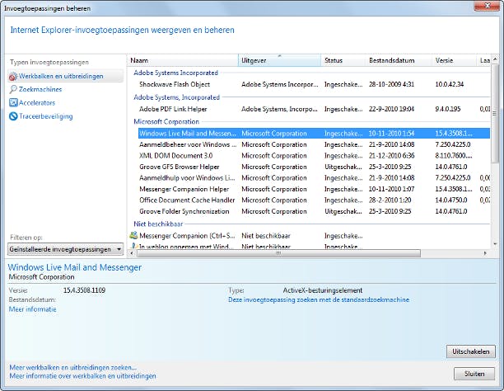Open Meer informatie over werkbalken en uitbreidingen

click(x=82, y=376)
